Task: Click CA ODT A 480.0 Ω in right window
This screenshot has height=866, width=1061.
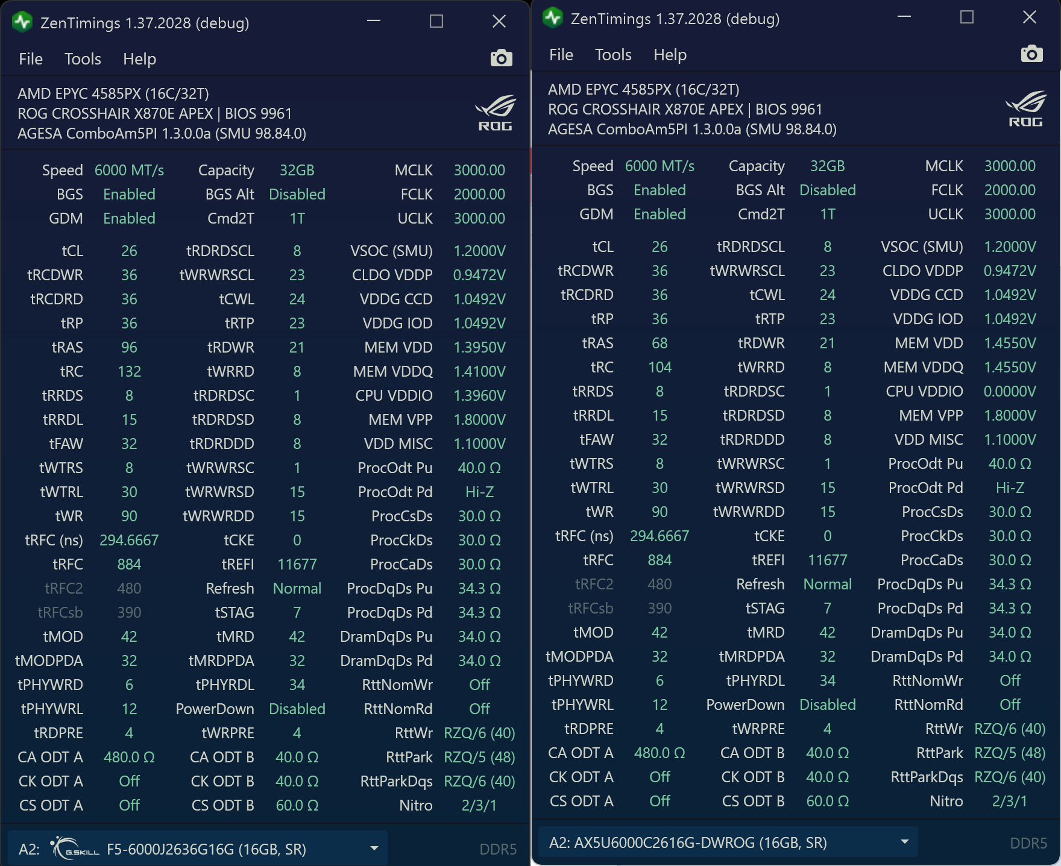Action: (660, 753)
